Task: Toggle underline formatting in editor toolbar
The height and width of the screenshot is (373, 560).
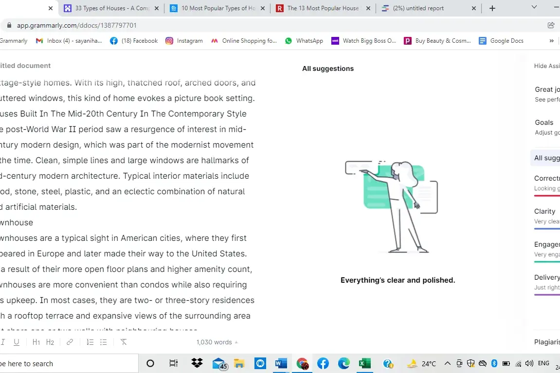Action: [17, 342]
